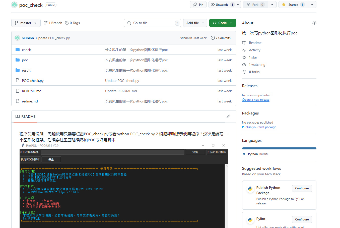This screenshot has height=228, width=340.
Task: Open the About settings gear icon
Action: click(314, 23)
